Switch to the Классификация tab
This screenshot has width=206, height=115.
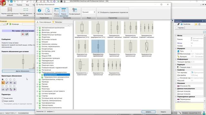coord(44,22)
